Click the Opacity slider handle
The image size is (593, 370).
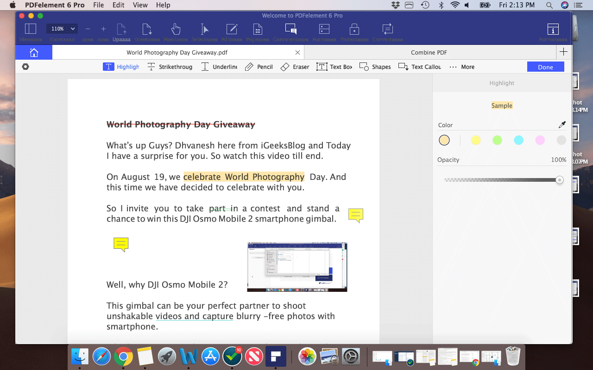tap(560, 180)
